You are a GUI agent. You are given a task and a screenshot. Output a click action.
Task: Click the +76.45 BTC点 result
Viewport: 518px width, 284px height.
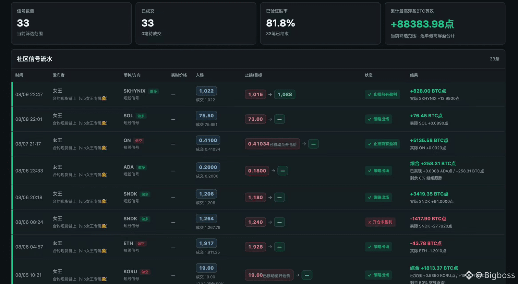(426, 116)
